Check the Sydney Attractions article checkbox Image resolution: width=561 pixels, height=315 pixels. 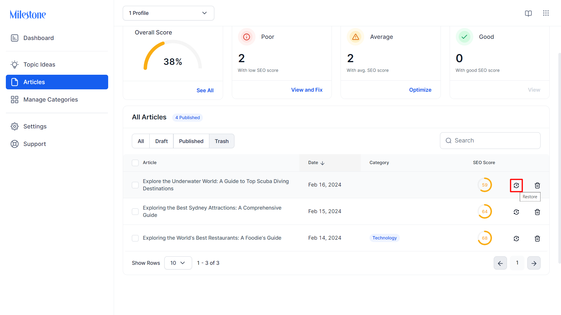(x=135, y=212)
